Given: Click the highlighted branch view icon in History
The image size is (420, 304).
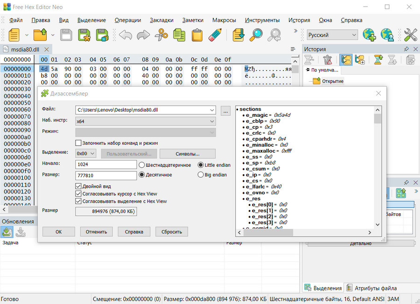Looking at the screenshot, I should (x=346, y=59).
